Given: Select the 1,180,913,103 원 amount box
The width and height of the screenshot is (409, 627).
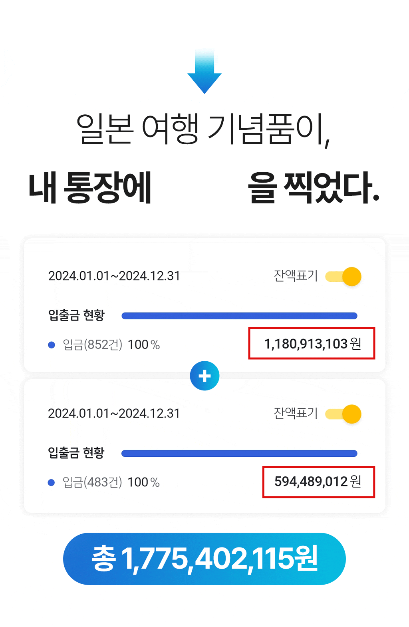Looking at the screenshot, I should tap(312, 344).
